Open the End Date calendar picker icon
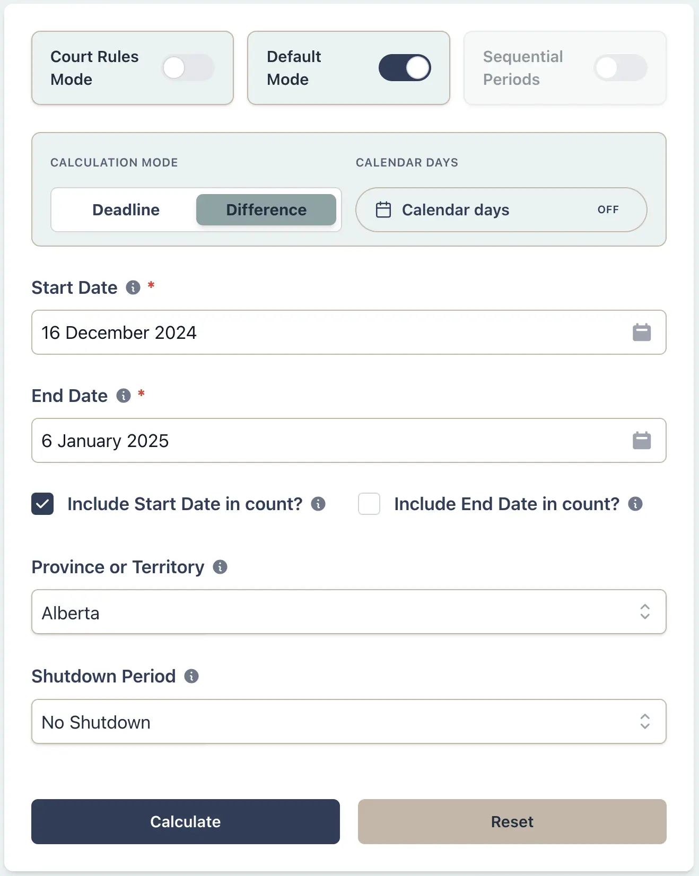699x876 pixels. 641,440
